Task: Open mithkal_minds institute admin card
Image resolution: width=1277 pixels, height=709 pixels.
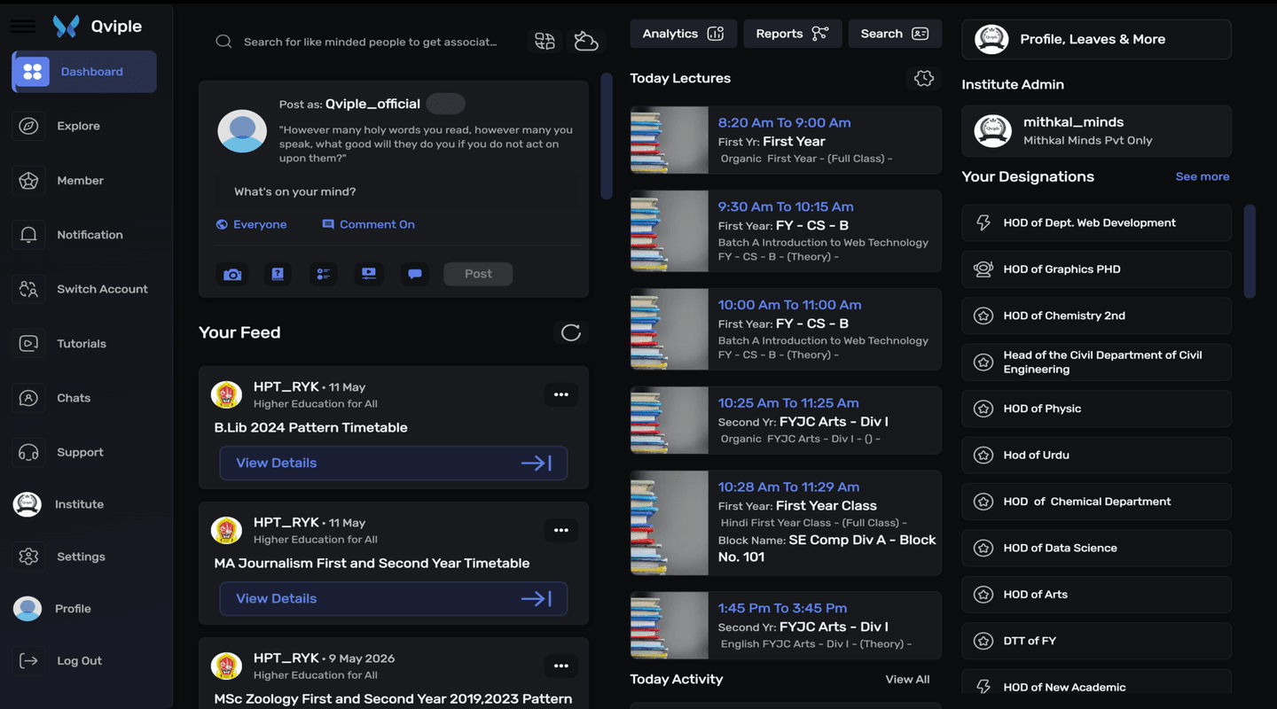Action: click(x=1096, y=131)
